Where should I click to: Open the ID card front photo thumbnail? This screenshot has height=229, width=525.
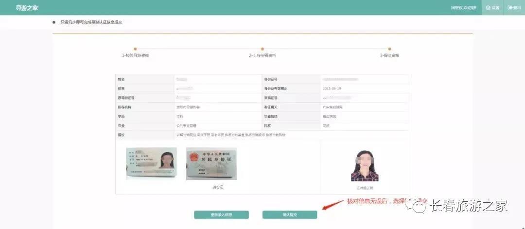tap(151, 164)
